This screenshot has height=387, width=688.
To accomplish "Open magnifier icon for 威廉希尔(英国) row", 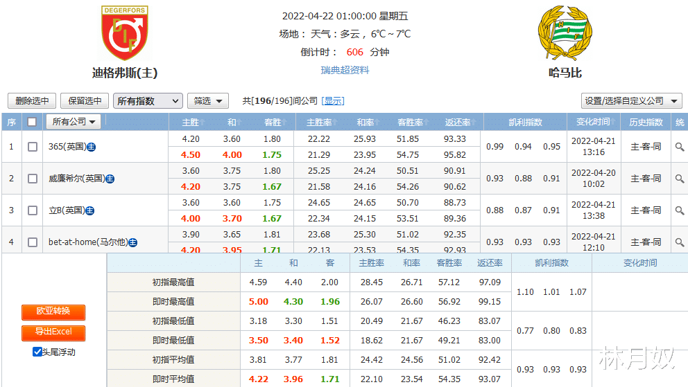I will click(679, 179).
